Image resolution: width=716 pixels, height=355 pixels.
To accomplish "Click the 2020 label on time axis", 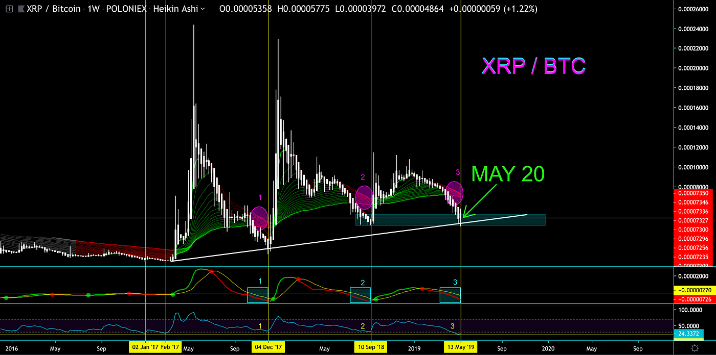I will click(548, 349).
